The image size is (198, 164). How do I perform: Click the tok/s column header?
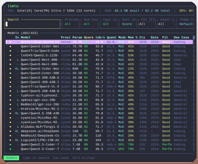coord(100,37)
